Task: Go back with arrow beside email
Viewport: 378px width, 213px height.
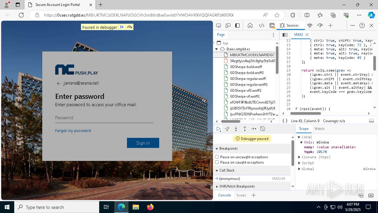Action: 58,83
